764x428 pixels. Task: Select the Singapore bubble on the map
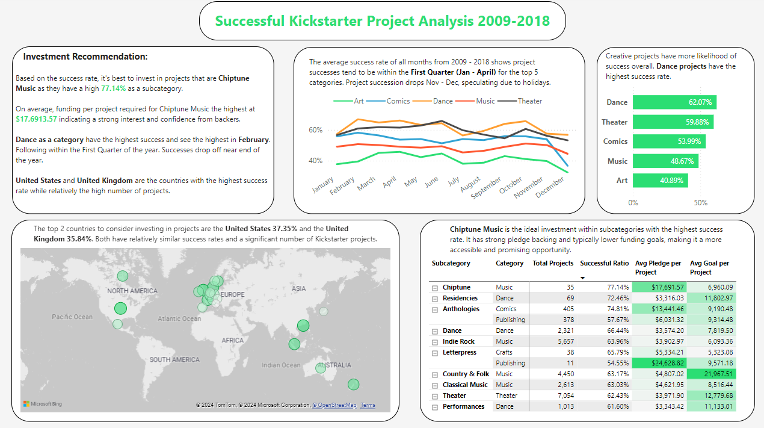[294, 344]
